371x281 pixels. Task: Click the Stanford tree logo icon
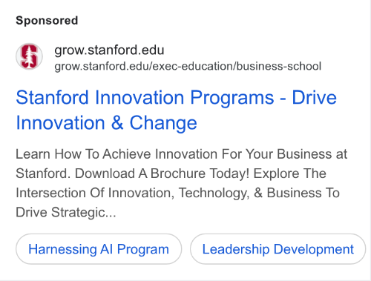click(x=29, y=56)
